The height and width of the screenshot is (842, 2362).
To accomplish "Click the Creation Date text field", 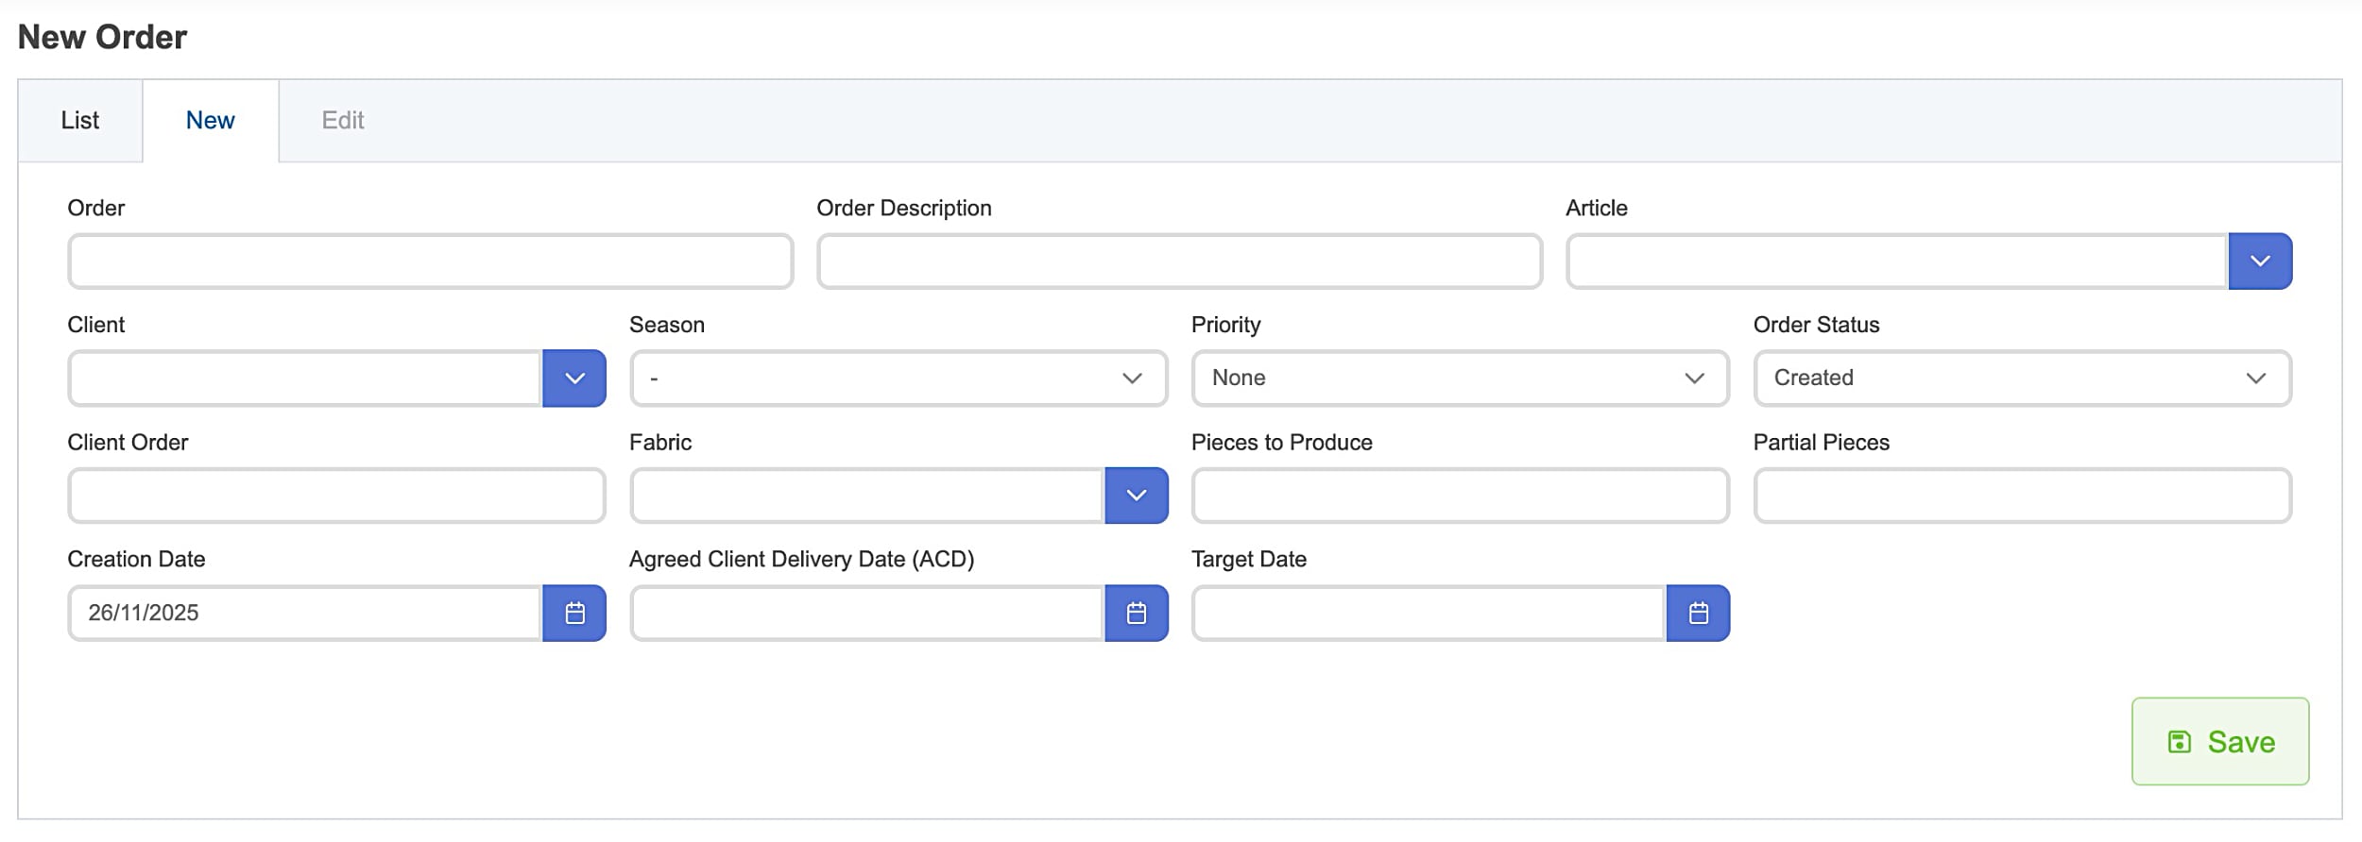I will (x=304, y=614).
